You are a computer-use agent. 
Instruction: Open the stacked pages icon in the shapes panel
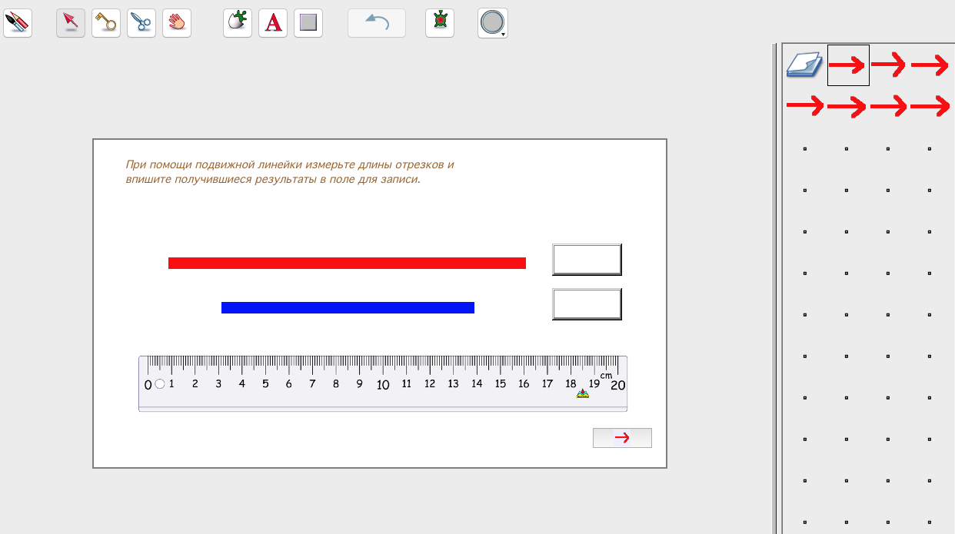pyautogui.click(x=804, y=65)
